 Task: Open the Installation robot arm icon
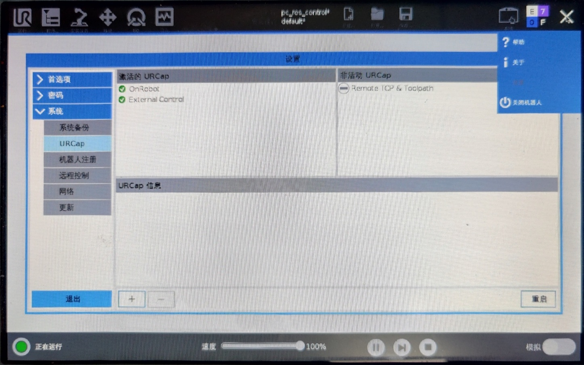coord(79,17)
